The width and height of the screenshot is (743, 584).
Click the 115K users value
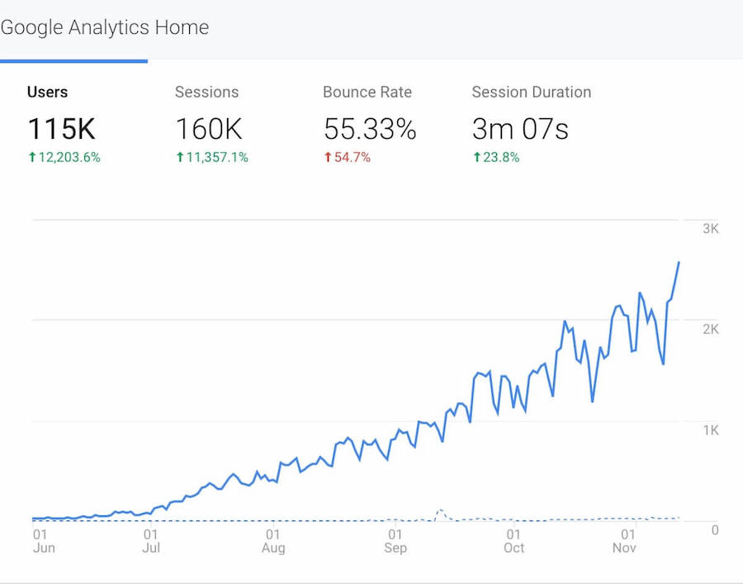(x=62, y=129)
